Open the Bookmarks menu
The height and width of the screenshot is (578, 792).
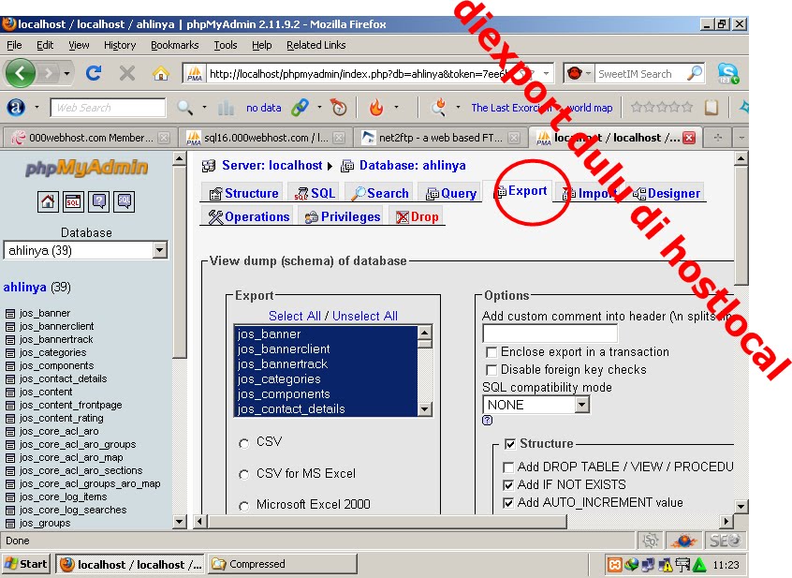pyautogui.click(x=175, y=45)
